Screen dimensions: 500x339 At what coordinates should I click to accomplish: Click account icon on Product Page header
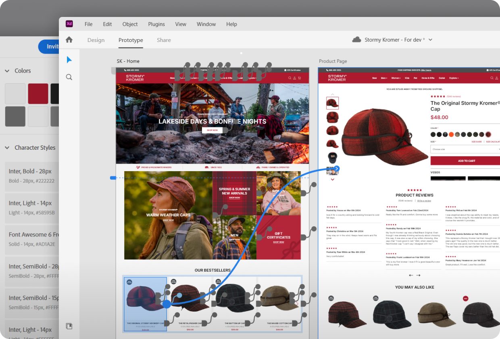tap(497, 78)
